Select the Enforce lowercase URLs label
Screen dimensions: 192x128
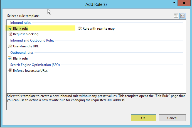tap(30, 71)
